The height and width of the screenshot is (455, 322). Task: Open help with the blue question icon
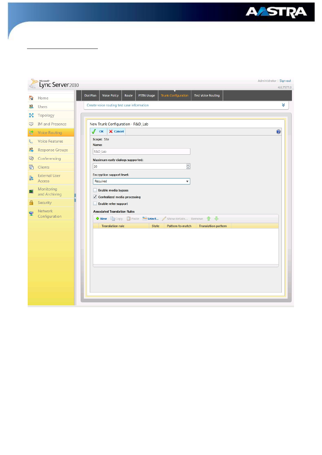coord(278,132)
